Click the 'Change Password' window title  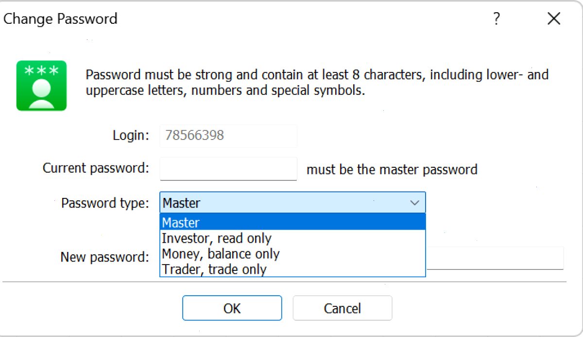click(60, 19)
